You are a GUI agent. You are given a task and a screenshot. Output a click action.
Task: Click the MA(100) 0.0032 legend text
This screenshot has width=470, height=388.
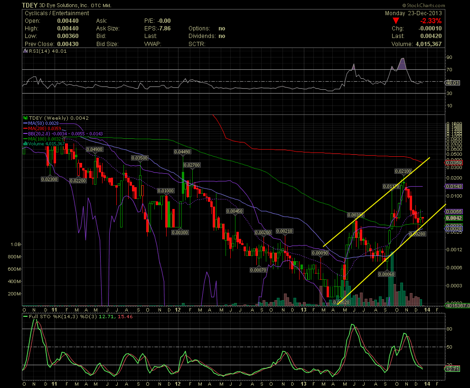(45, 139)
